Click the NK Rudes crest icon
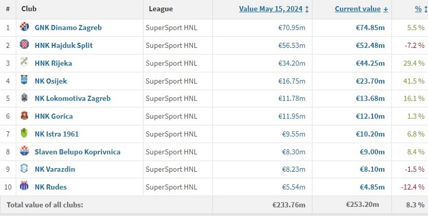428x216 pixels. coord(24,186)
